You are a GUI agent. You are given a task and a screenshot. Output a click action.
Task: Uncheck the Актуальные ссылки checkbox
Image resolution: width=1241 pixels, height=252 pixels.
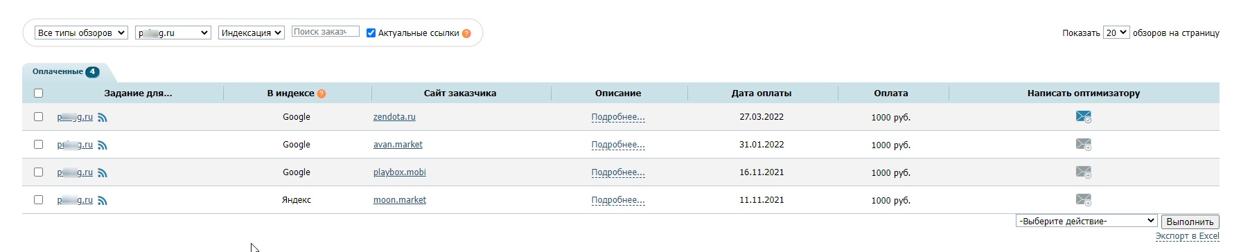click(x=371, y=33)
